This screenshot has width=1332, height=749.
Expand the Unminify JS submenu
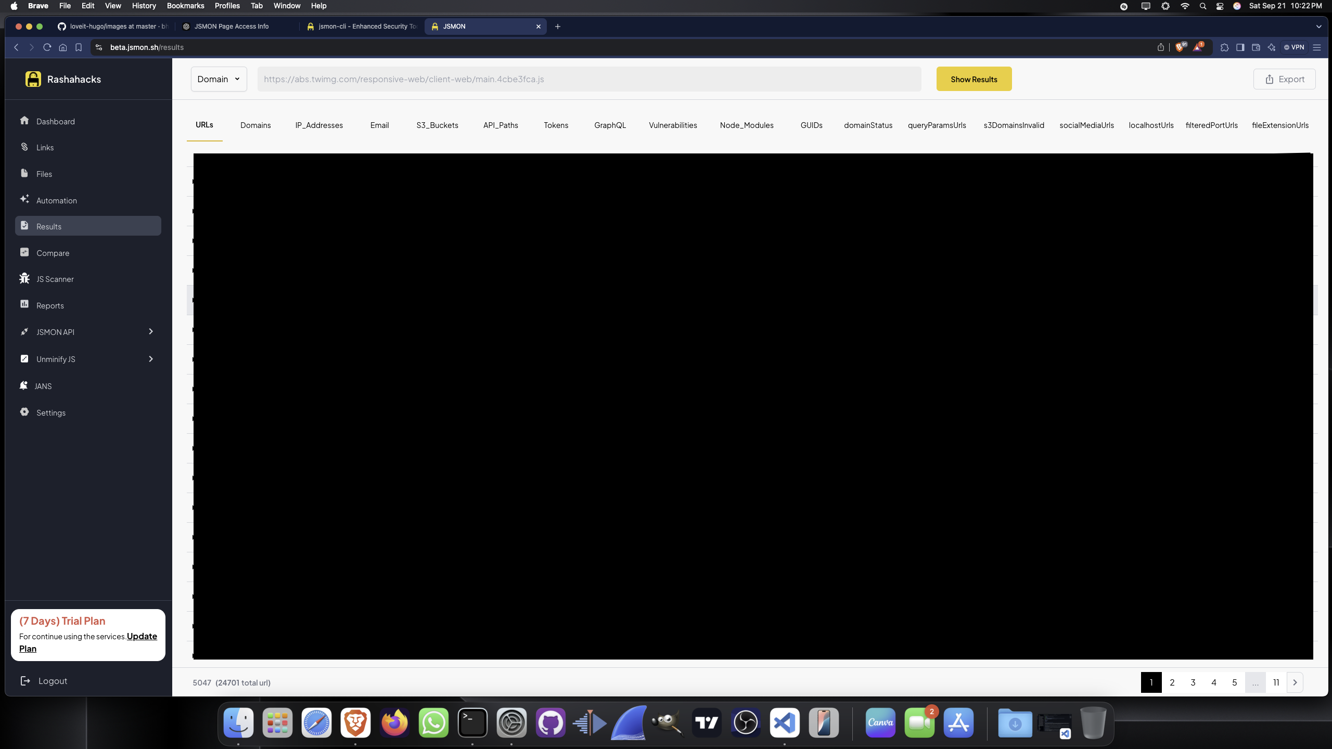[x=150, y=359]
